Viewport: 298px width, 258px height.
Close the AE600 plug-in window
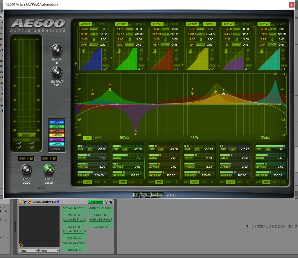292,5
